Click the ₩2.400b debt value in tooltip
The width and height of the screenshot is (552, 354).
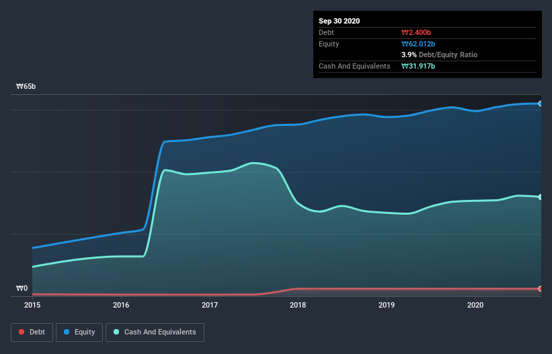tap(416, 33)
